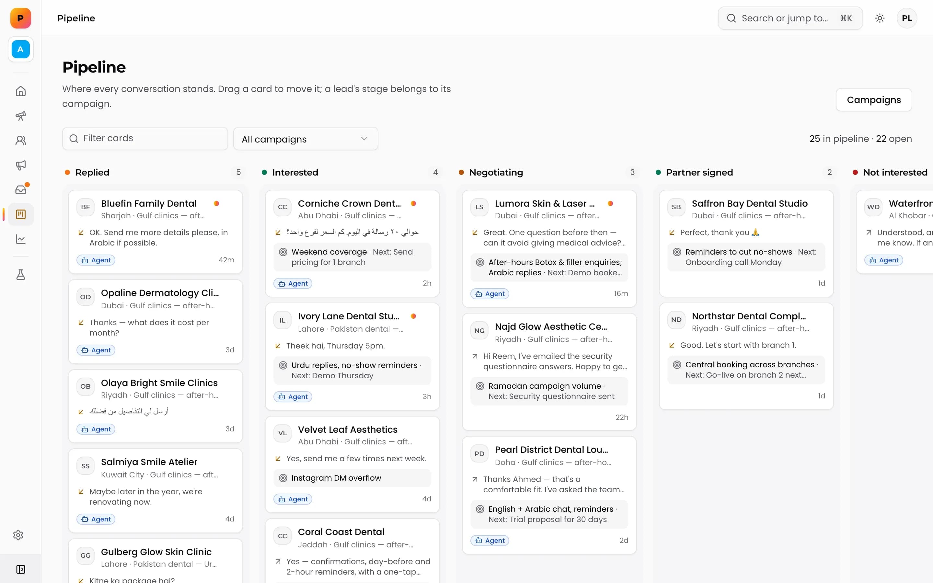The image size is (933, 583).
Task: Click the VL avatar on Velvet Leaf card
Action: point(282,433)
